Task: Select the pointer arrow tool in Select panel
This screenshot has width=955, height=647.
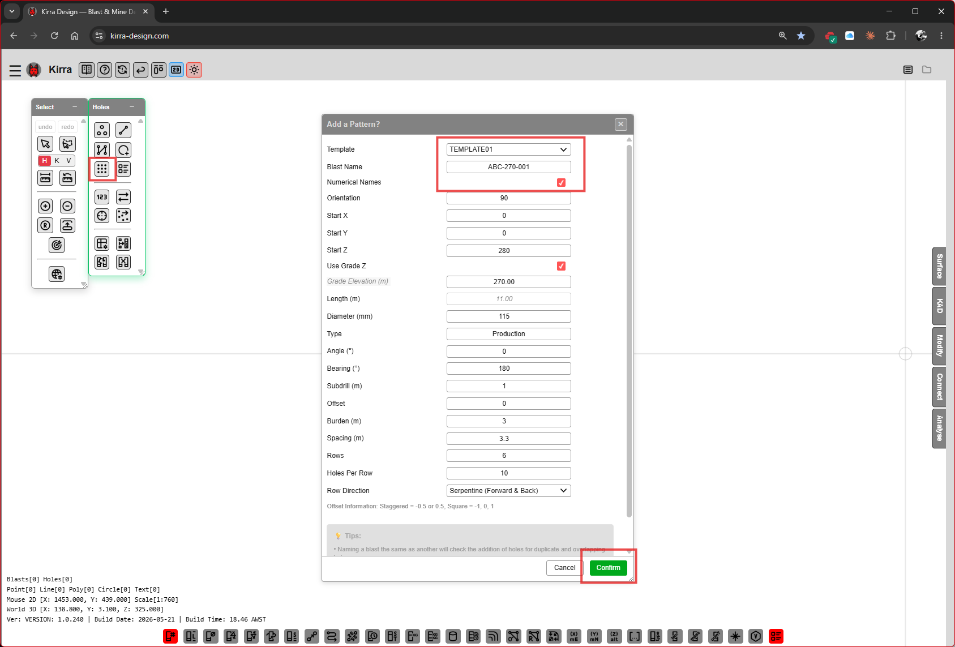Action: pos(46,144)
